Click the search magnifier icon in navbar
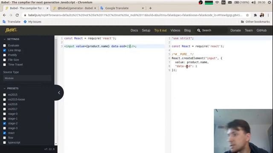This screenshot has width=273, height=153. coord(199,30)
